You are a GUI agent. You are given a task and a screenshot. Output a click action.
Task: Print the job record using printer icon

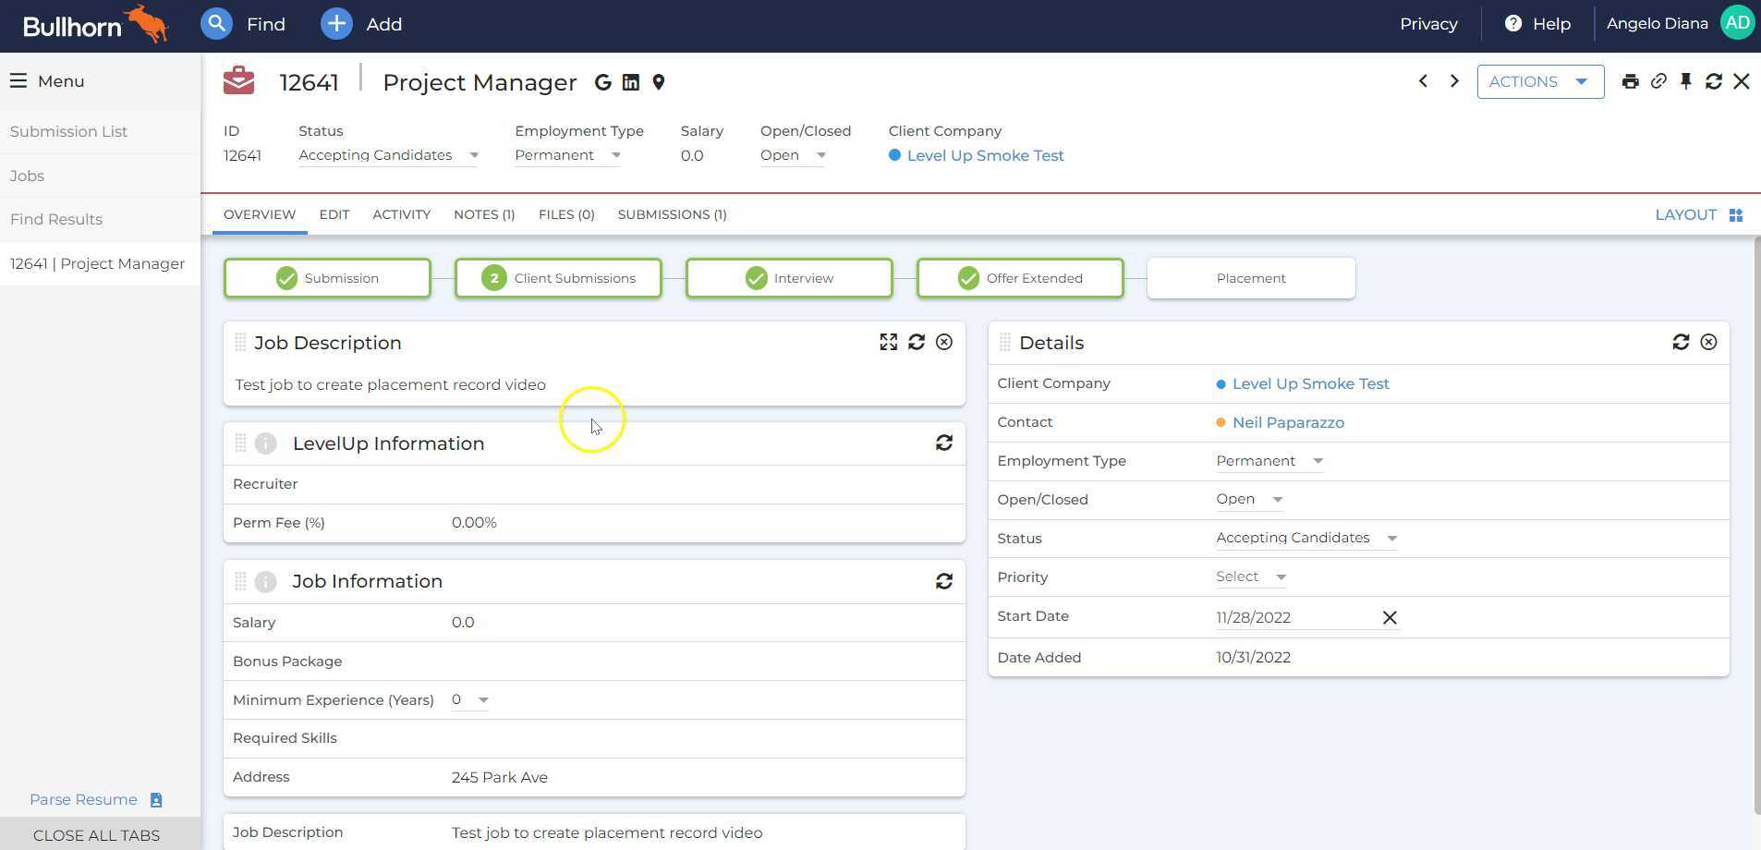pyautogui.click(x=1630, y=81)
